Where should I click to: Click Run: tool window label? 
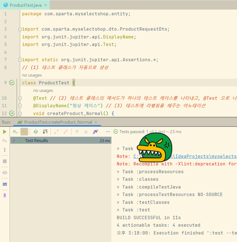(6, 122)
